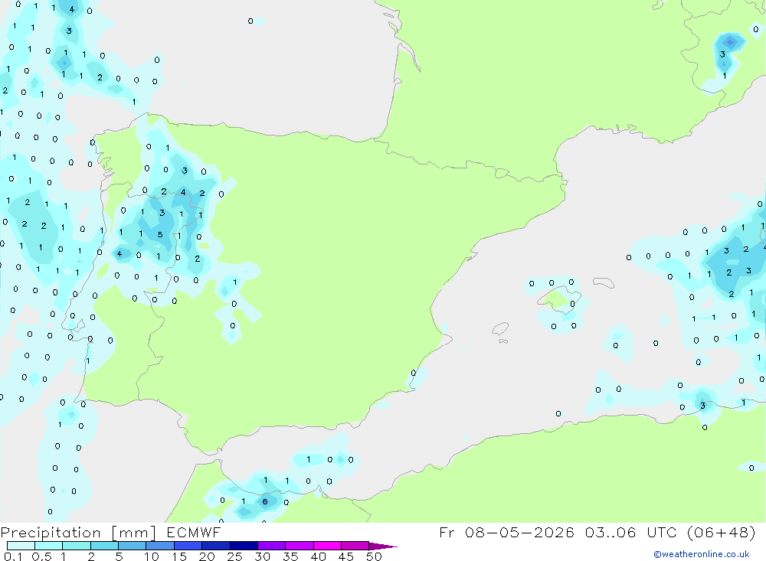Pick the 25–30 mm navy legend segment
766x561 pixels.
point(244,546)
